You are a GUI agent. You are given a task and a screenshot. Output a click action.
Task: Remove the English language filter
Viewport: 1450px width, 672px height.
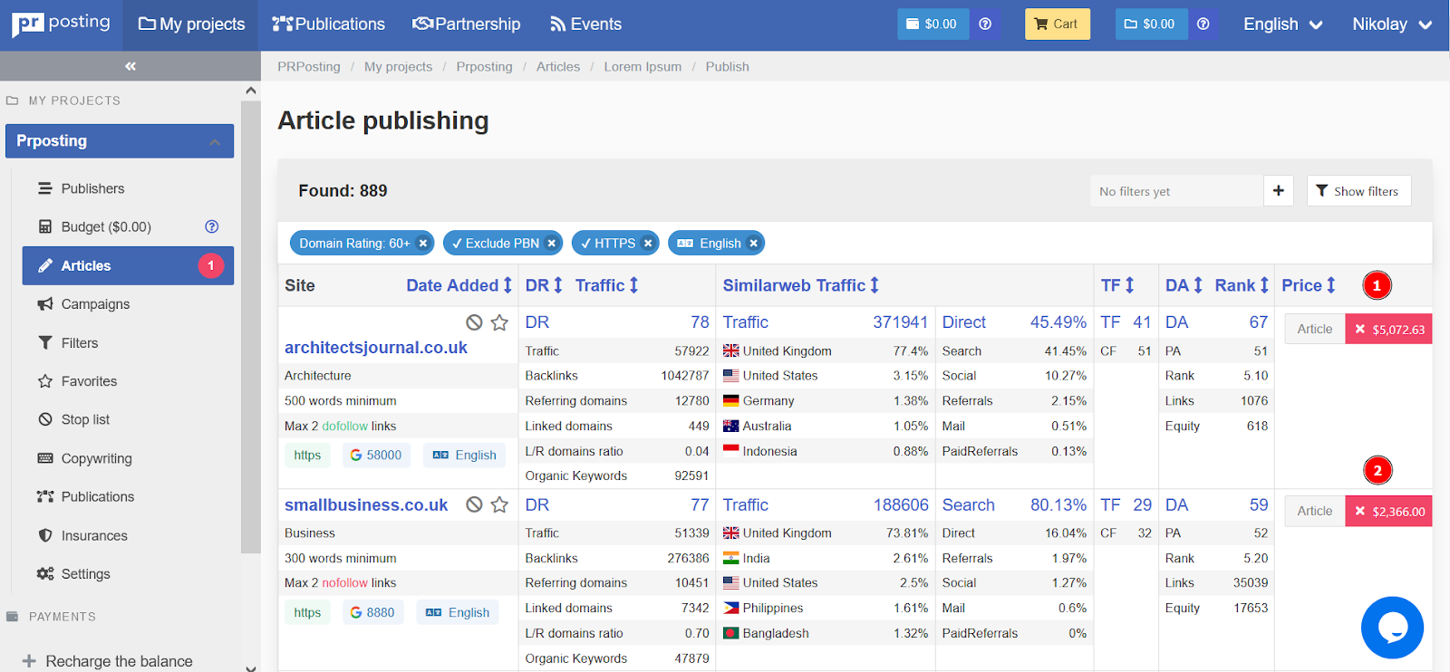point(753,244)
